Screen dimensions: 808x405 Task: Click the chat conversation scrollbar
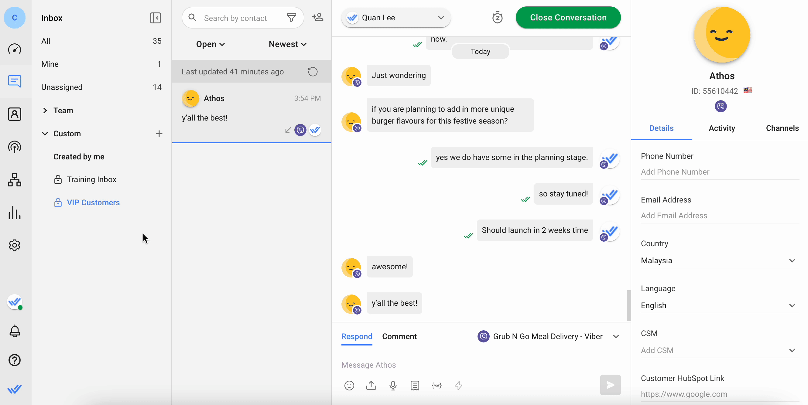click(628, 306)
